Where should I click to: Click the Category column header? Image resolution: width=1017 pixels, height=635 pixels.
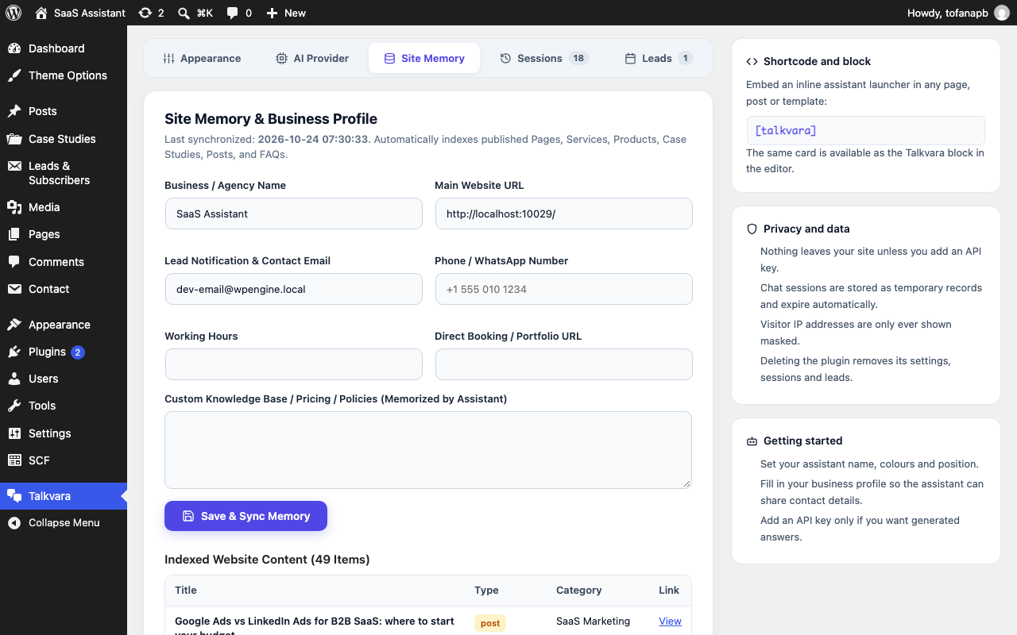coord(578,590)
